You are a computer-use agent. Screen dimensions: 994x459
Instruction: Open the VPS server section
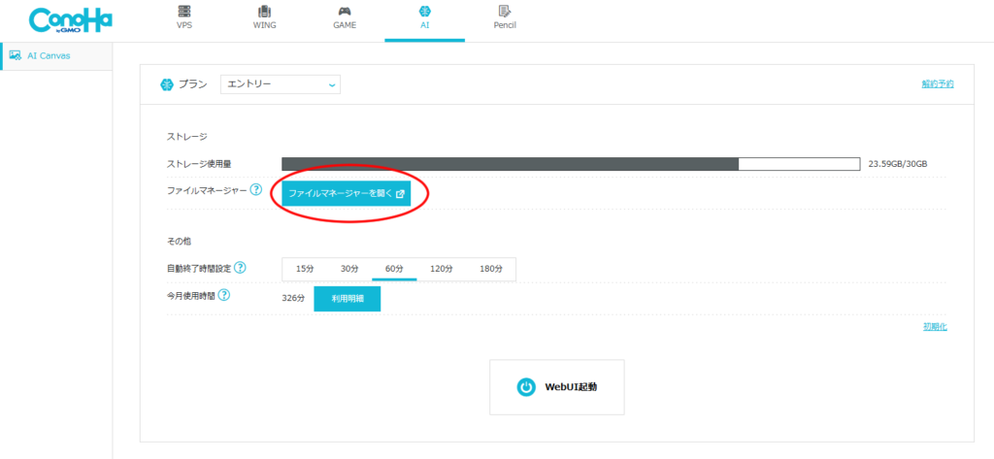click(x=184, y=17)
